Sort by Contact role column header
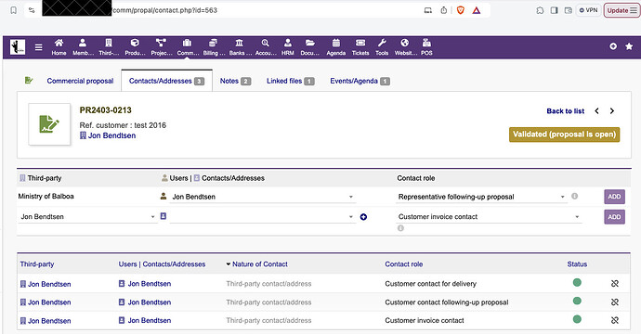Image resolution: width=641 pixels, height=334 pixels. (403, 264)
